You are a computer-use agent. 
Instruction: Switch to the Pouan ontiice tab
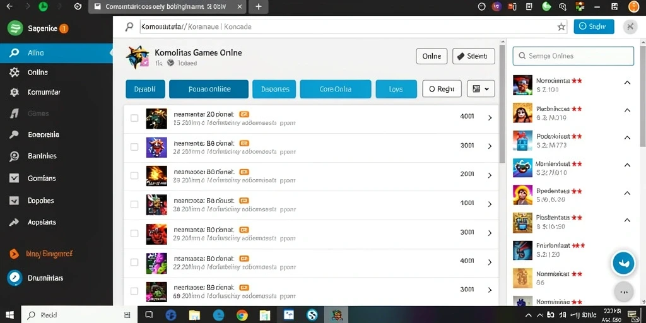coord(209,89)
